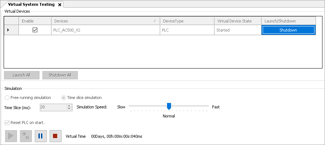Screen dimensions: 325x145
Task: Shutdown the PLC_AC500_V2 virtual device
Action: [288, 30]
